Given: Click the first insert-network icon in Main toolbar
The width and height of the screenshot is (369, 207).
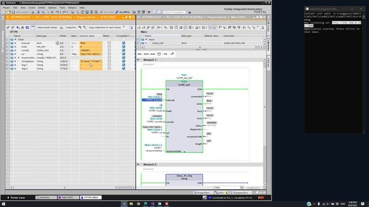Looking at the screenshot, I should tap(139, 28).
